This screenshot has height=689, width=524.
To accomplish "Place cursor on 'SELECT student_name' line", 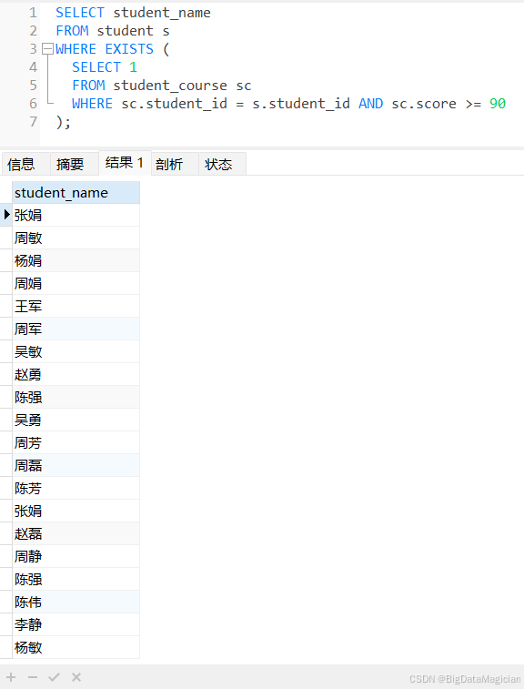I will (133, 13).
